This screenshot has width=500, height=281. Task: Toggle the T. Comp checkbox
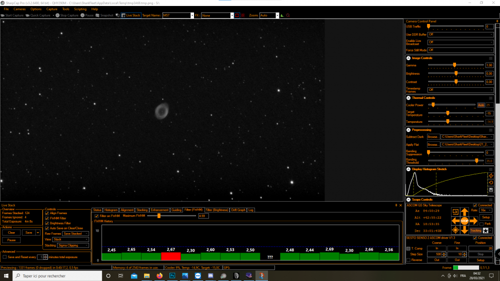click(408, 249)
